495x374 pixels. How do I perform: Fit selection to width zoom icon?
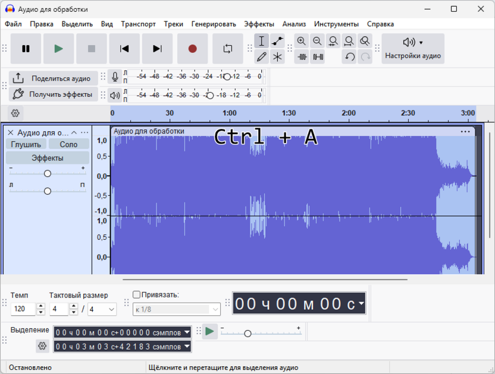pos(333,41)
